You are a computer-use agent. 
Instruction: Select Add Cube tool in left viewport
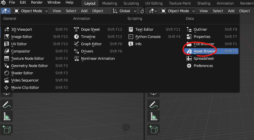[7, 129]
